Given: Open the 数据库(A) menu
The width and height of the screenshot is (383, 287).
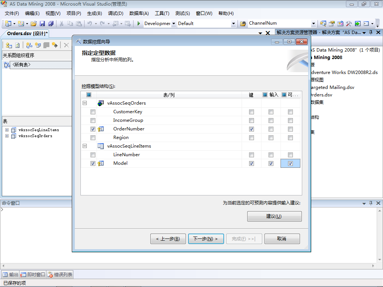Looking at the screenshot, I should tap(139, 13).
